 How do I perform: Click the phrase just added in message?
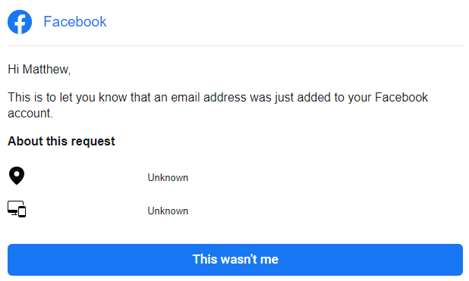303,98
